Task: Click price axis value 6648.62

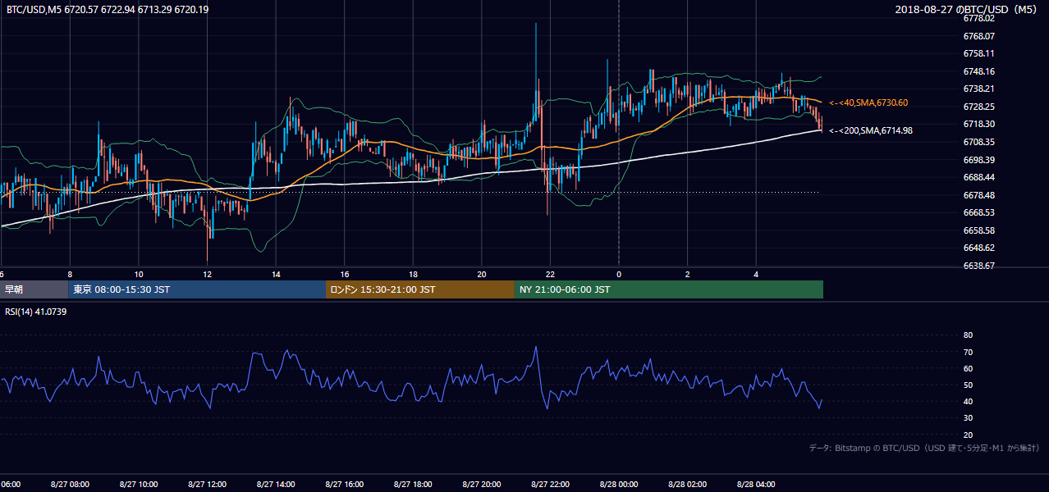Action: click(x=978, y=248)
